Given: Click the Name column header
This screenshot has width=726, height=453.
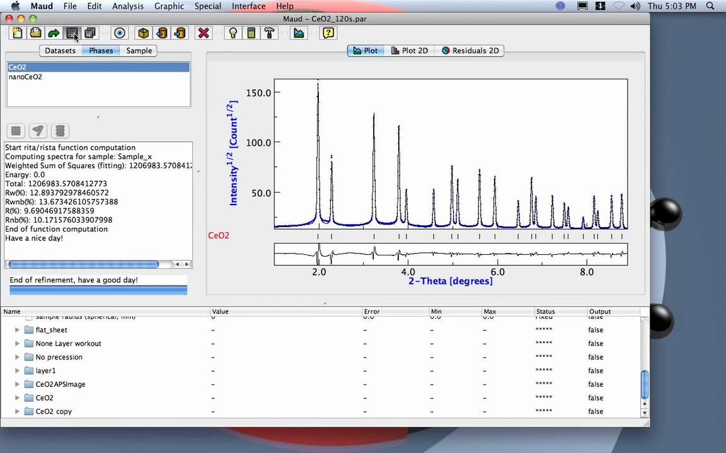Looking at the screenshot, I should [105, 311].
